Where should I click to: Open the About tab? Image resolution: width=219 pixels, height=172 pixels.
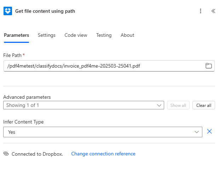[x=127, y=35]
